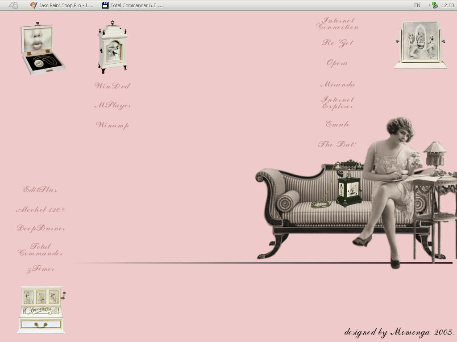Expand hidden tray icons with the arrow

tap(429, 5)
